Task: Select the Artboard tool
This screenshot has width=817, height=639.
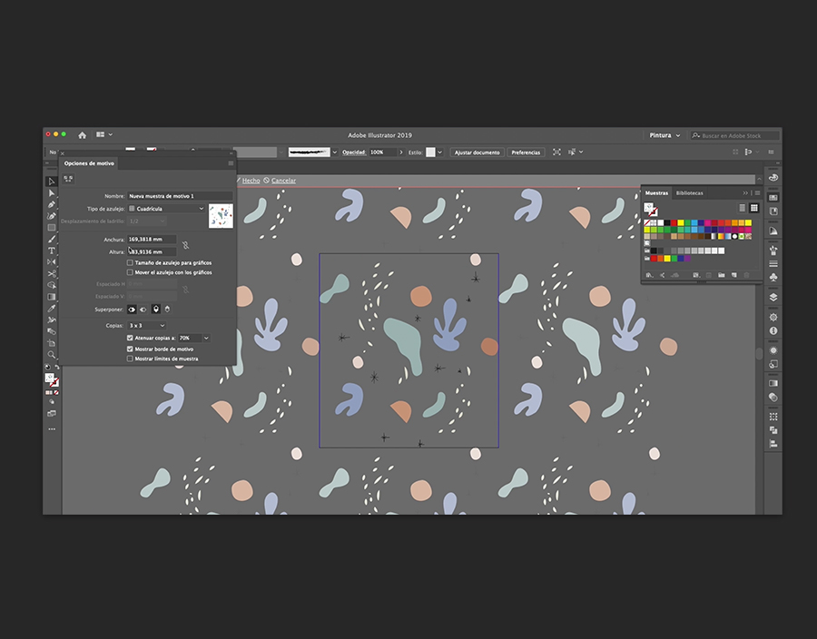Action: (51, 343)
